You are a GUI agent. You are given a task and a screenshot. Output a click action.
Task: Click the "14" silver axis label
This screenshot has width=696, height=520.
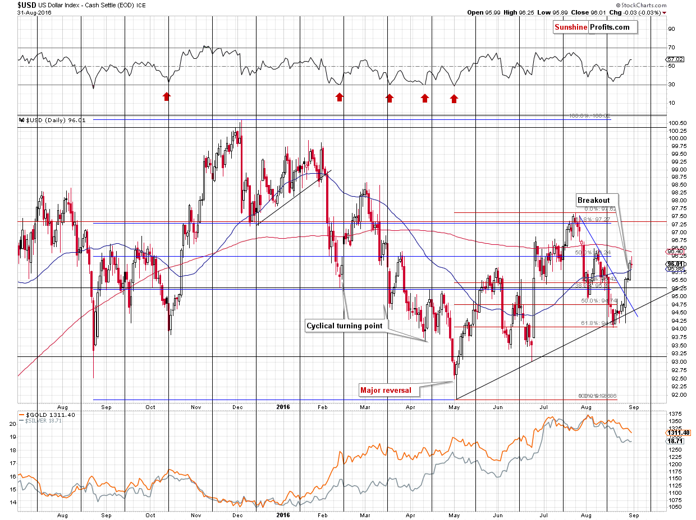(12, 503)
